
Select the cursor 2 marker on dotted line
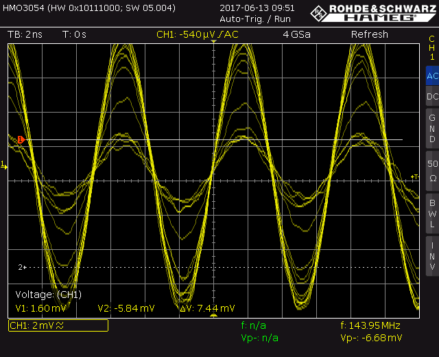[21, 266]
